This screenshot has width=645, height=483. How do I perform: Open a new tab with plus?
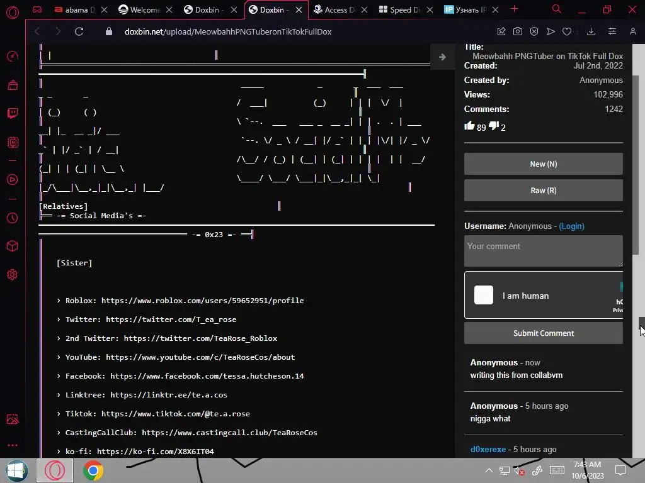coord(514,9)
